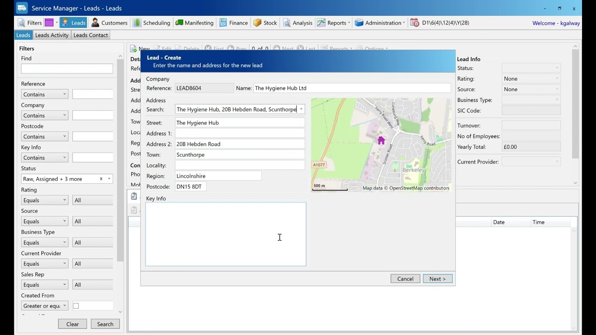Click the Town field containing Scunthorpe

tap(240, 155)
